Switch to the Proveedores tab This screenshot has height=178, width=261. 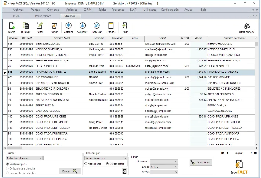click(x=43, y=16)
